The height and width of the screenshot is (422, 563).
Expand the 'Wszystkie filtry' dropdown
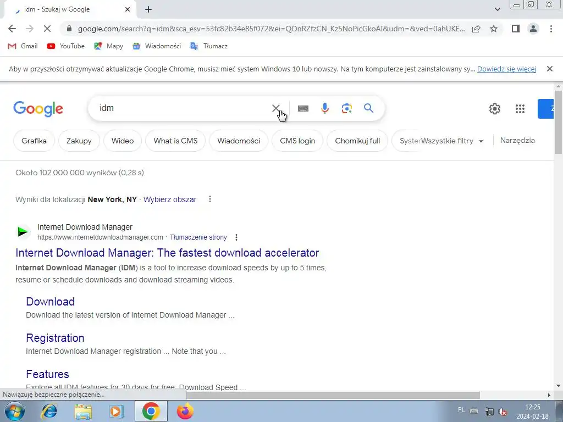(x=452, y=141)
